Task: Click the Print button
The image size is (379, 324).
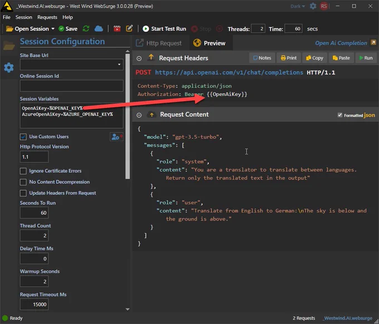Action: [289, 58]
